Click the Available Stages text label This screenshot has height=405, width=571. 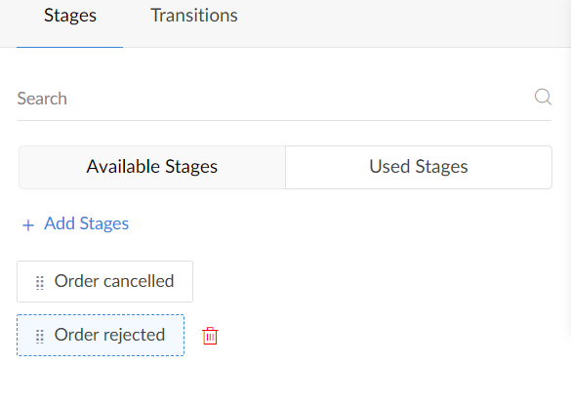coord(152,167)
